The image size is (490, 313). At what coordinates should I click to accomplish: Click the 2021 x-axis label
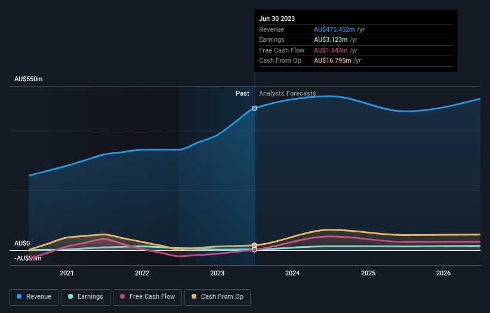(x=67, y=273)
